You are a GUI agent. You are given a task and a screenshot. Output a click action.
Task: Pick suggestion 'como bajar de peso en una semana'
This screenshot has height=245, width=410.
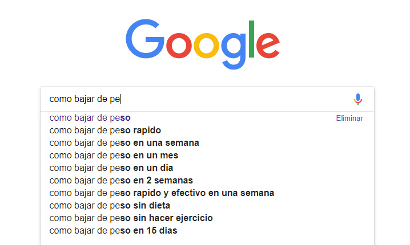tap(124, 143)
